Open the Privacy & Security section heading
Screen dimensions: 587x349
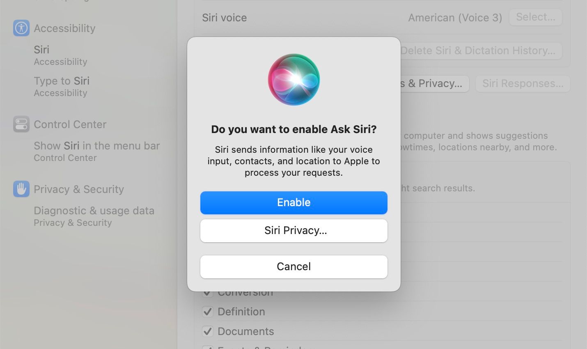[x=79, y=189]
